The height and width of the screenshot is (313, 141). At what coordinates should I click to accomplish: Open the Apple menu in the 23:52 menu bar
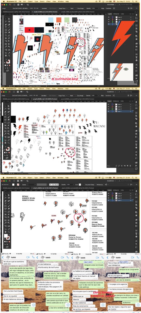coord(4,1)
